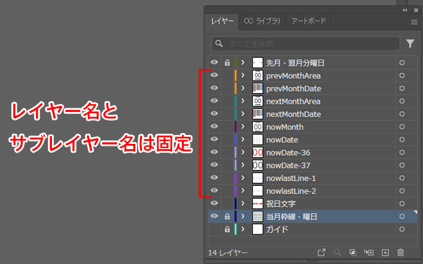The width and height of the screenshot is (423, 264).
Task: Expand the ガイド layer
Action: click(x=243, y=229)
